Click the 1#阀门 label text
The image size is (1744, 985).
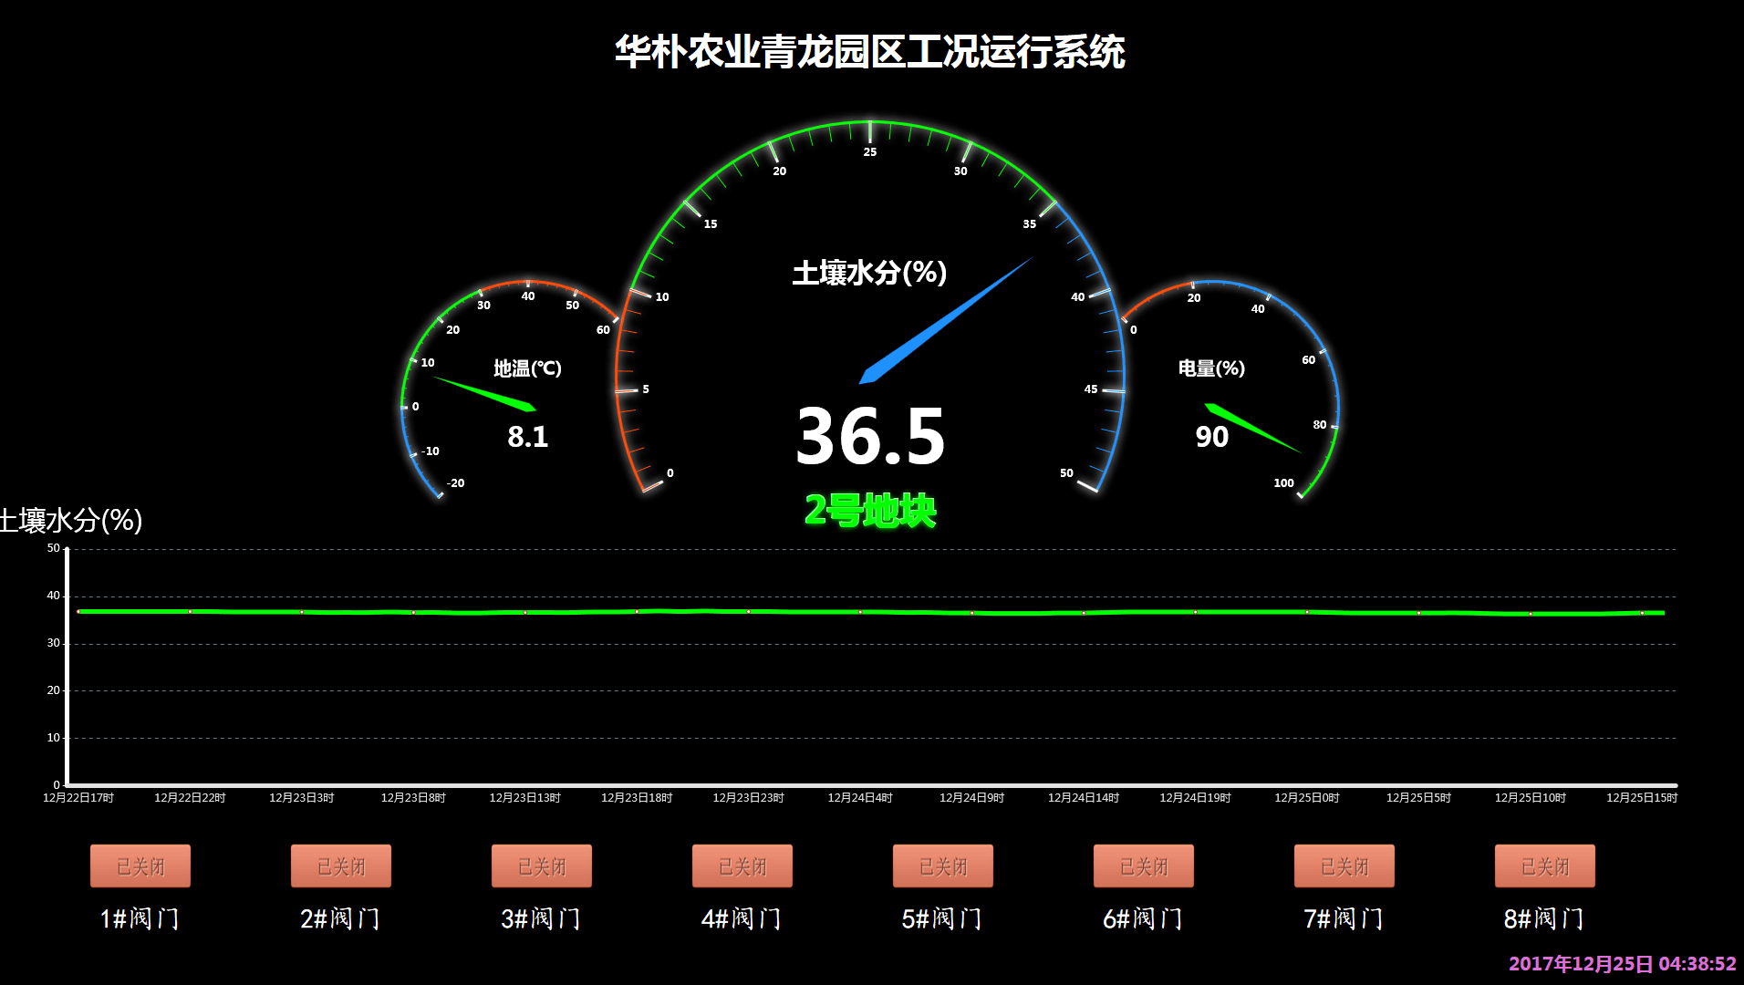[140, 918]
